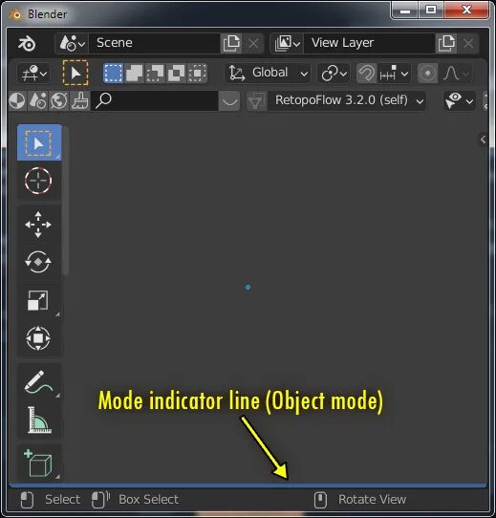This screenshot has height=518, width=496.
Task: Open the editor type dropdown
Action: click(x=33, y=73)
